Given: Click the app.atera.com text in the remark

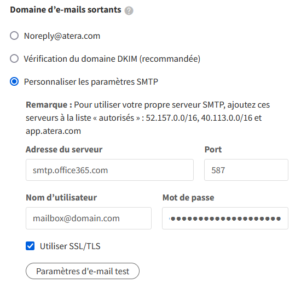Looking at the screenshot, I should coord(54,131).
